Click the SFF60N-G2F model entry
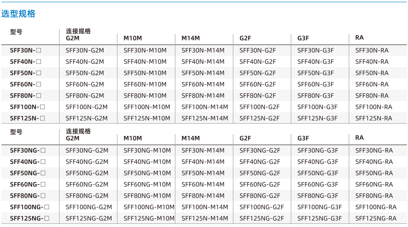 coord(257,85)
